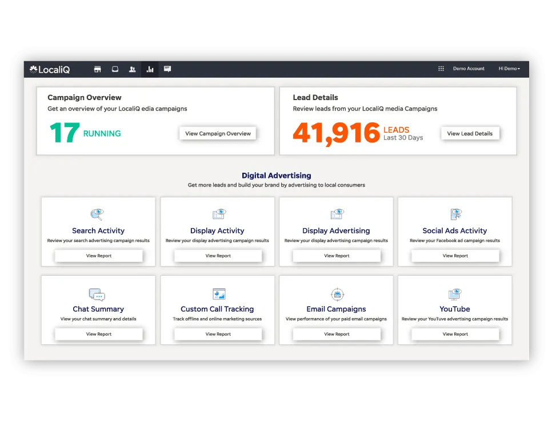Click the Social Ads Activity title
This screenshot has width=552, height=421.
455,231
